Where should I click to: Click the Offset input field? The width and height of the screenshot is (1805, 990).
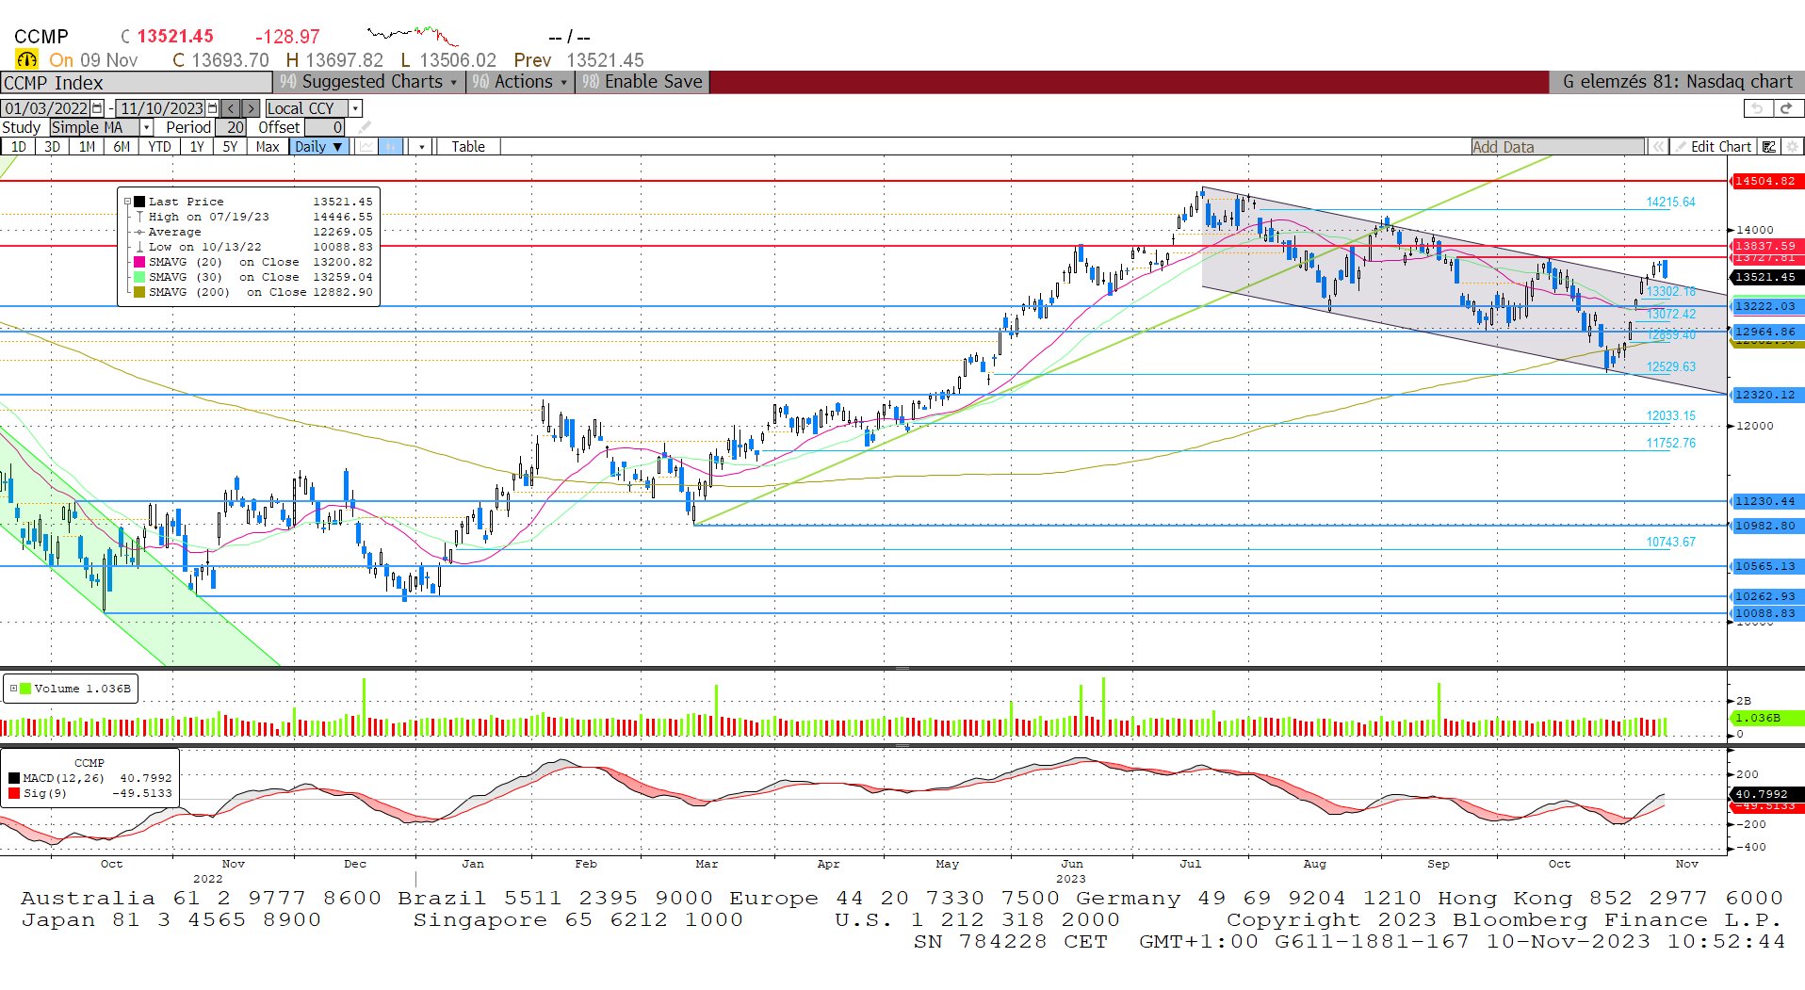pyautogui.click(x=325, y=127)
